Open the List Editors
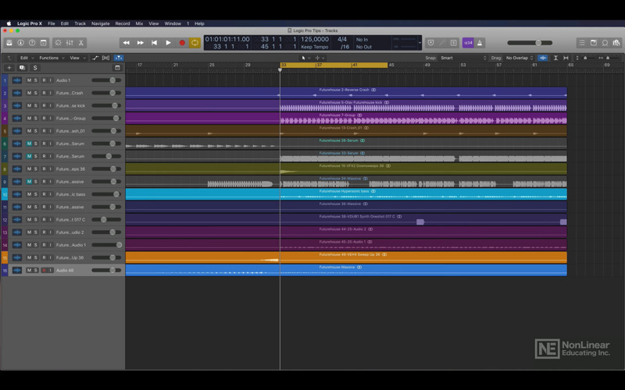 [582, 43]
